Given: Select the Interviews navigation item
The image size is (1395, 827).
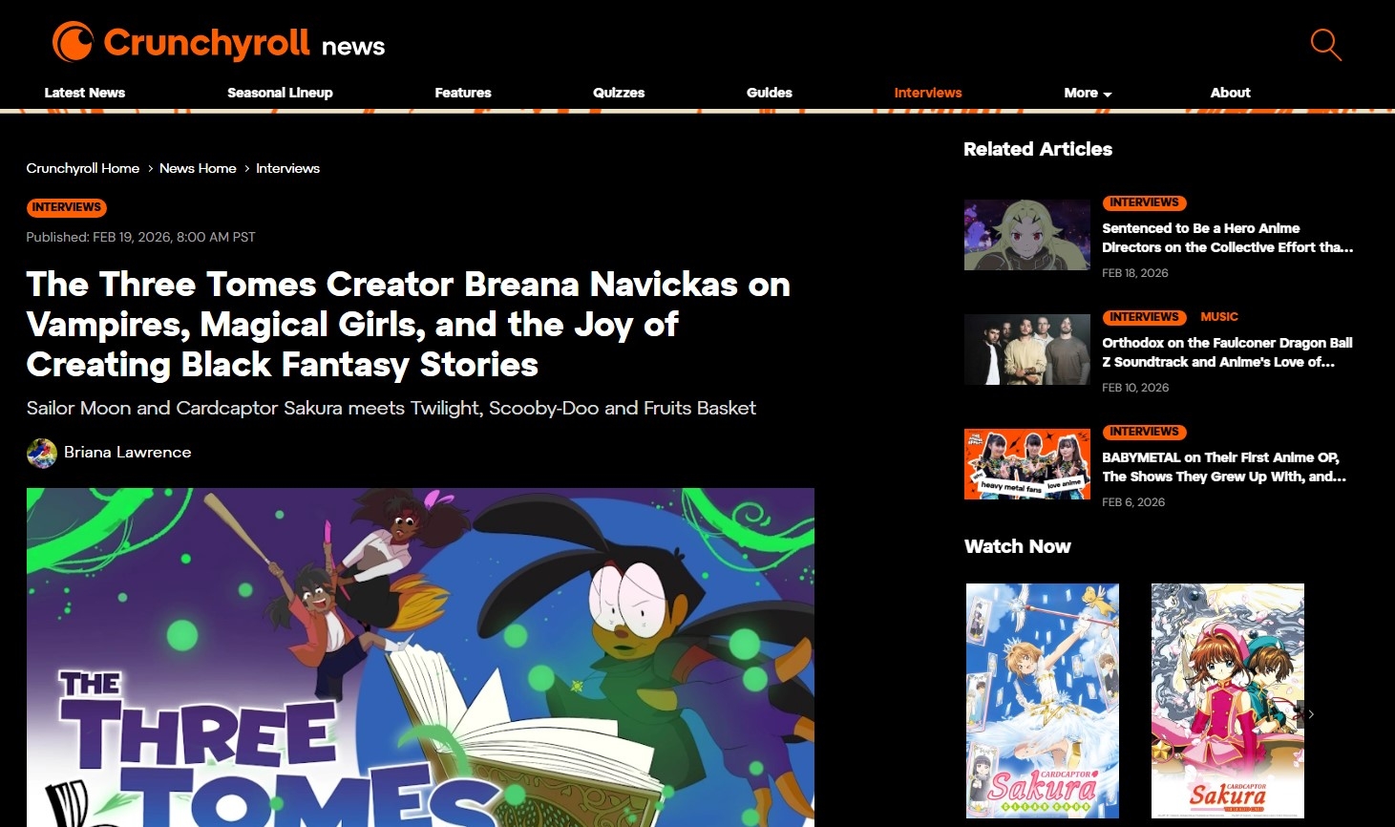Looking at the screenshot, I should point(928,93).
